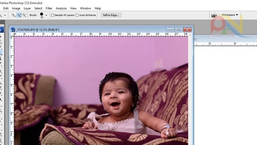Minimize the _YOG7606.JPG document window
Image resolution: width=257 pixels, height=145 pixels.
pyautogui.click(x=170, y=29)
